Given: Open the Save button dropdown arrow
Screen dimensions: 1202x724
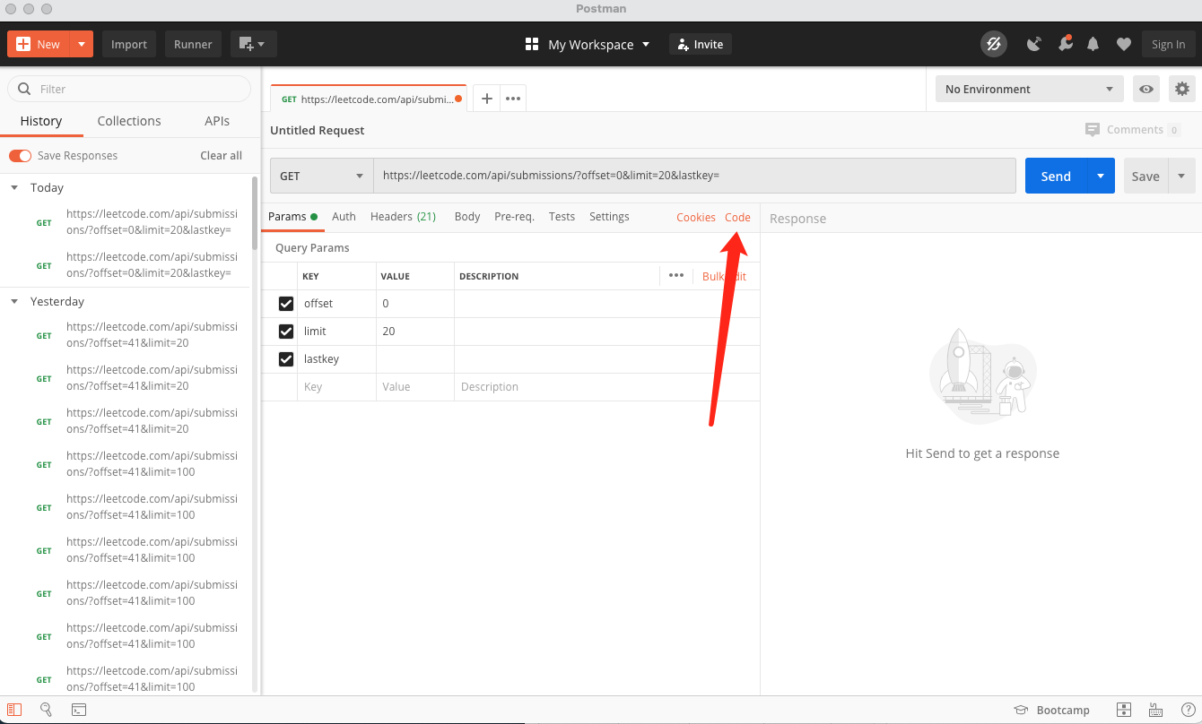Looking at the screenshot, I should coord(1181,176).
